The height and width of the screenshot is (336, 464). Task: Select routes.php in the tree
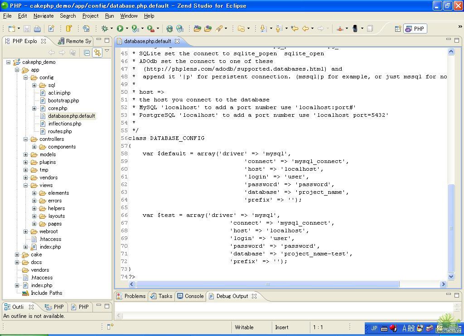60,131
